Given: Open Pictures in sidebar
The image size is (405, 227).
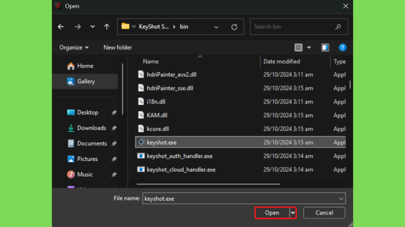Looking at the screenshot, I should 87,159.
